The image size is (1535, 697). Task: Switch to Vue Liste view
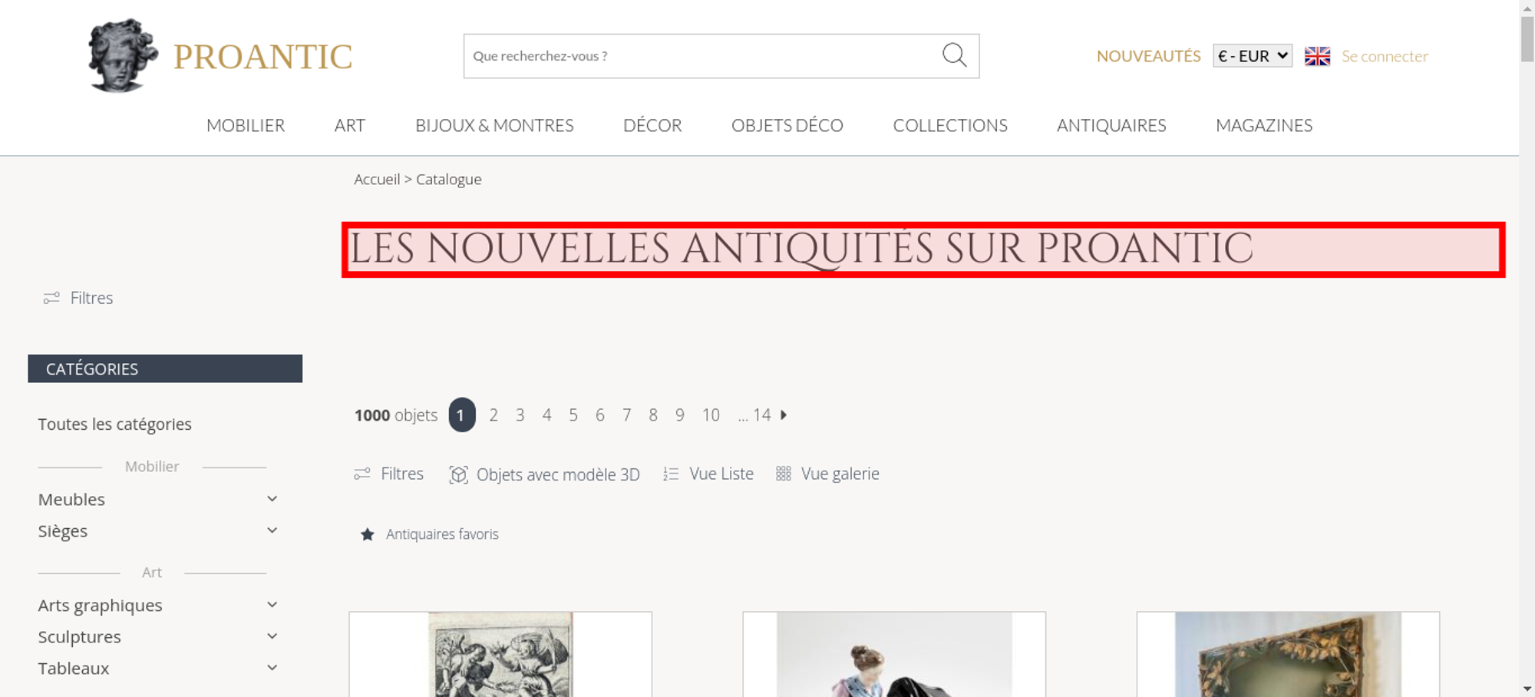tap(708, 474)
